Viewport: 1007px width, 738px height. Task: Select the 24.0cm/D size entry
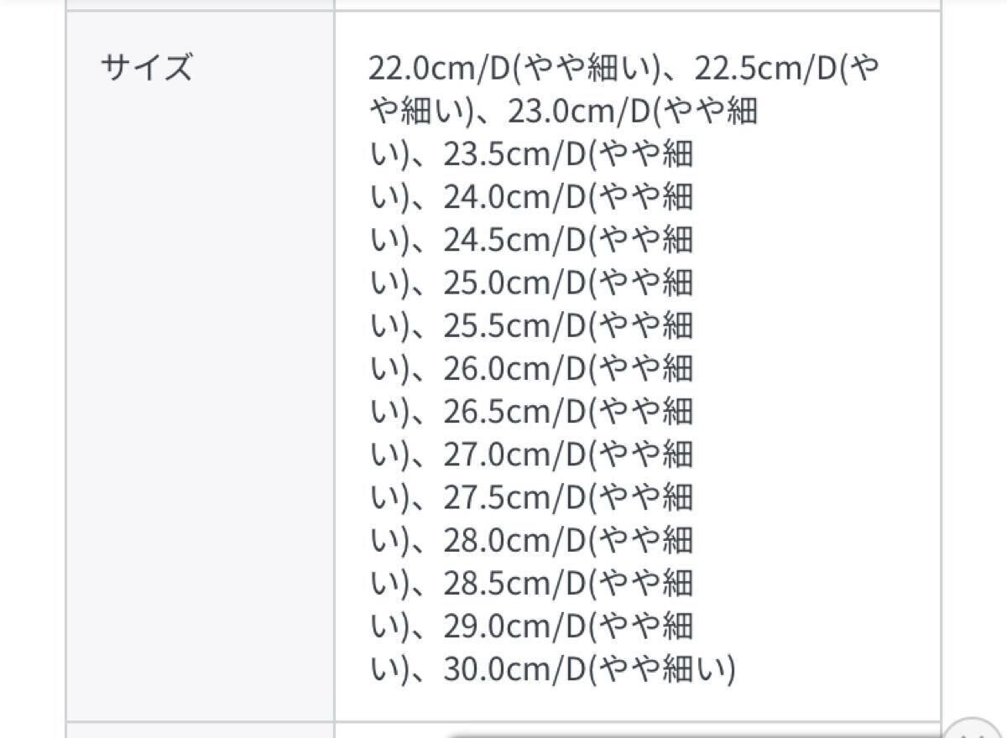coord(514,198)
